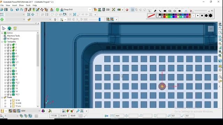Click the globe icon in explorer panel
Image resolution: width=223 pixels, height=125 pixels.
(x=9, y=28)
